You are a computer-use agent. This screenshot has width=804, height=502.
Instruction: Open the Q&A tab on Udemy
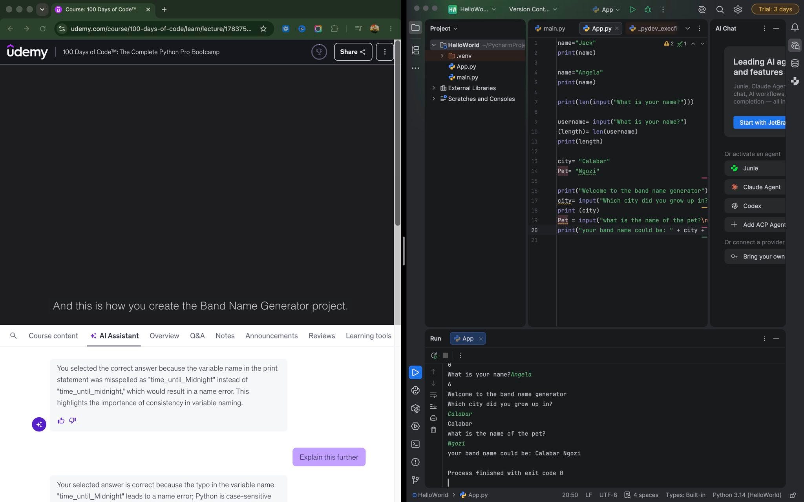pos(197,336)
